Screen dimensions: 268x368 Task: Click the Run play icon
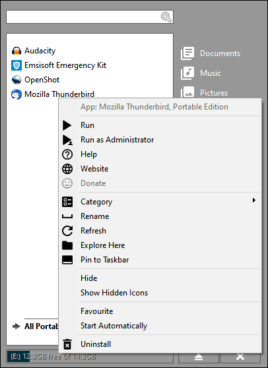click(x=67, y=125)
